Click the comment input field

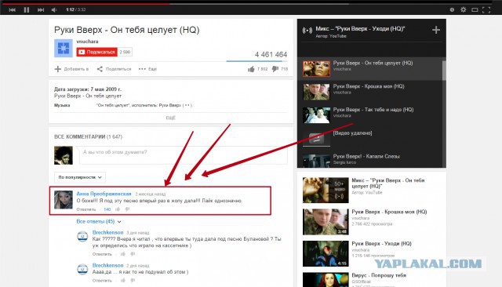point(183,155)
